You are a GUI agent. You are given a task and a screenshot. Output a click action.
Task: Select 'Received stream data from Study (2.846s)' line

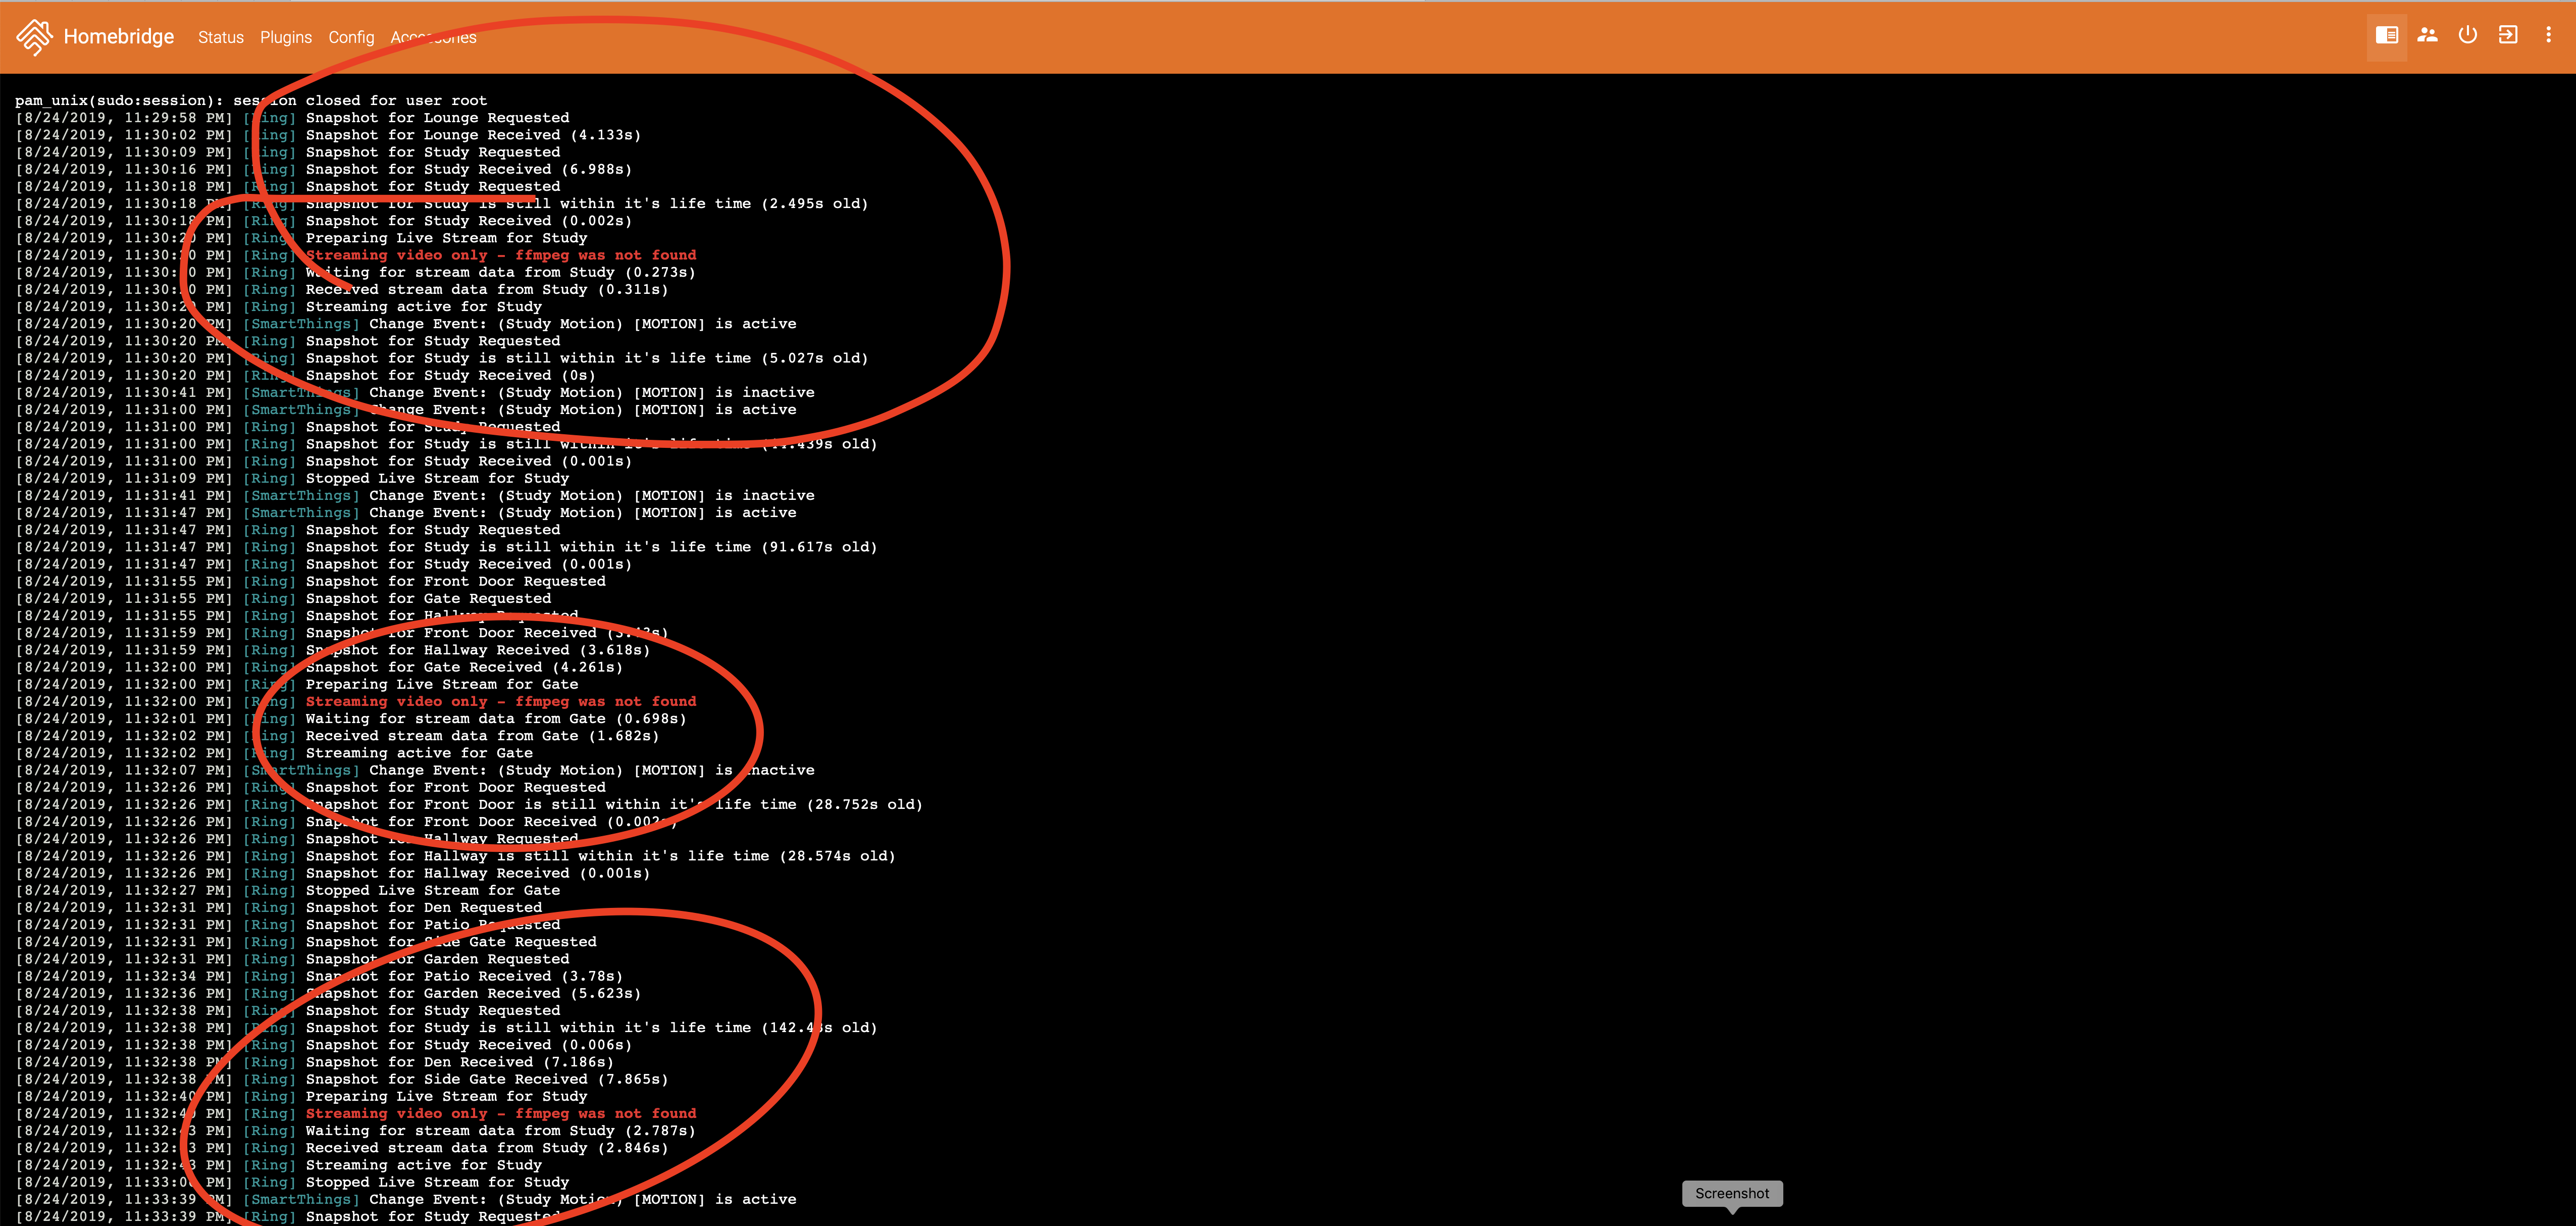click(x=342, y=1148)
